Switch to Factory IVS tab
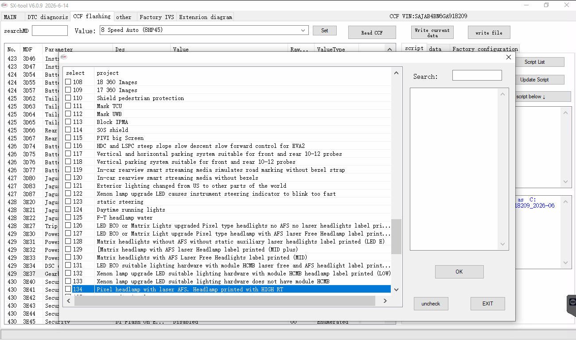 click(x=157, y=17)
